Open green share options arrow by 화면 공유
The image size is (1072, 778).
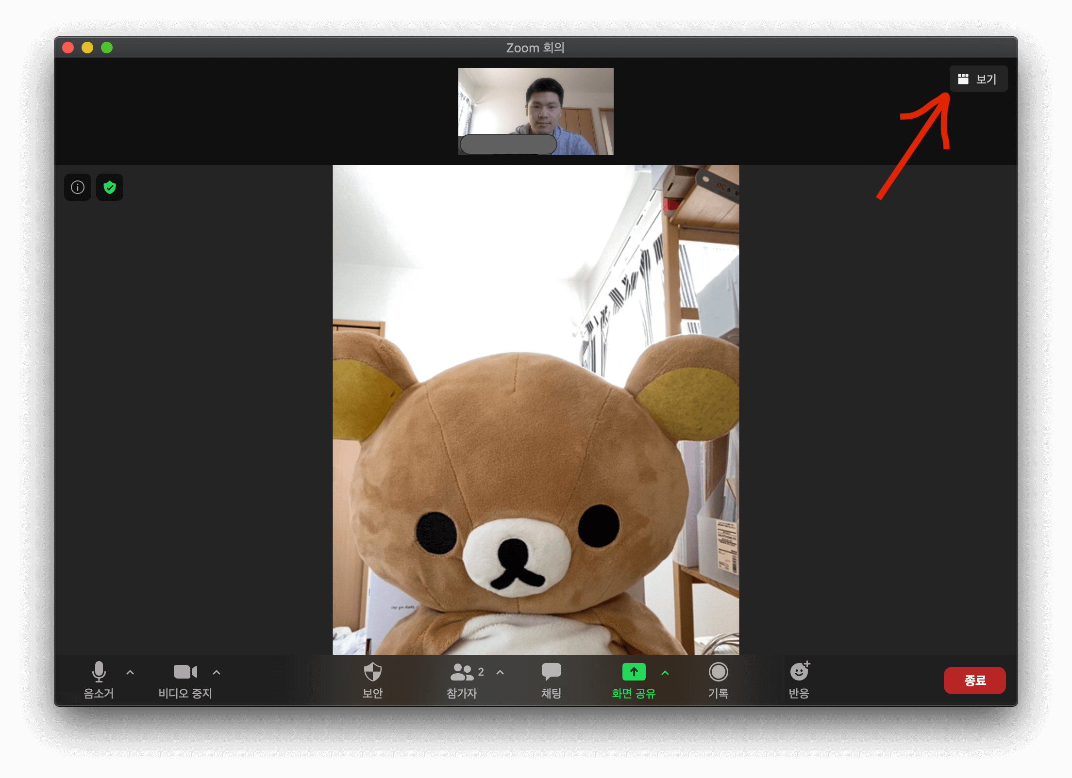point(665,672)
